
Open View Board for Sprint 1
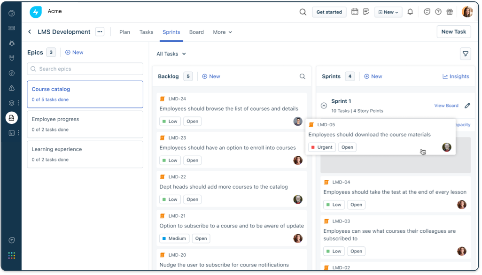[446, 106]
